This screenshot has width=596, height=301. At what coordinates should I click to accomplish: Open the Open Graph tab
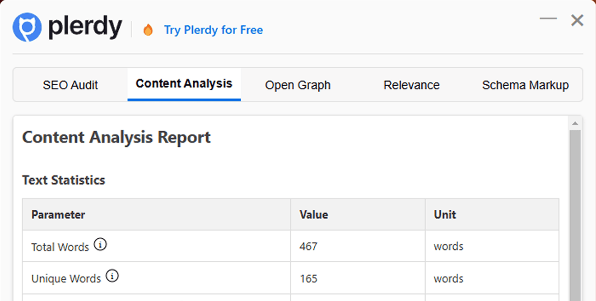(298, 85)
